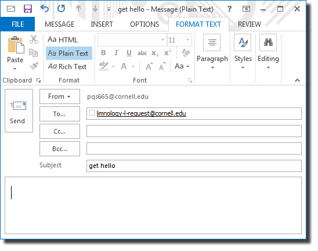
Task: Switch to the INSERT ribbon tab
Action: pos(102,24)
